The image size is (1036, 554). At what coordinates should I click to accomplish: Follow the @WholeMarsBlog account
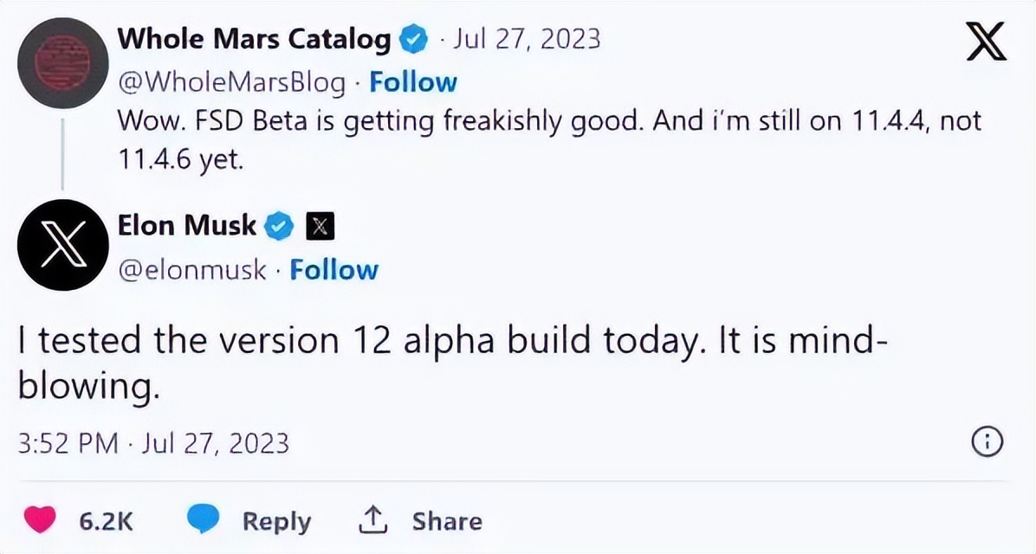pos(413,81)
